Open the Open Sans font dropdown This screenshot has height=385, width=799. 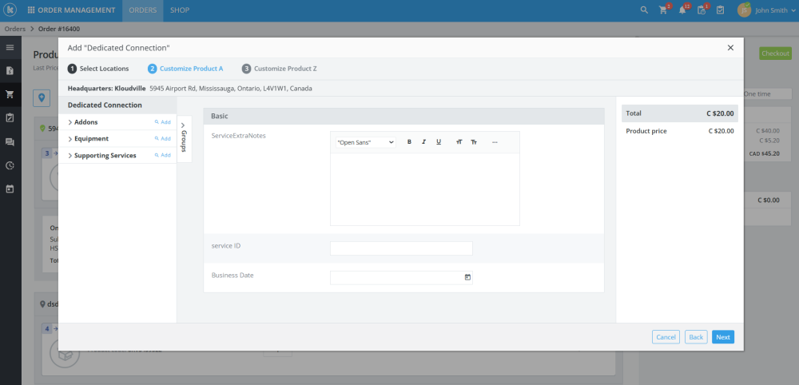point(365,143)
